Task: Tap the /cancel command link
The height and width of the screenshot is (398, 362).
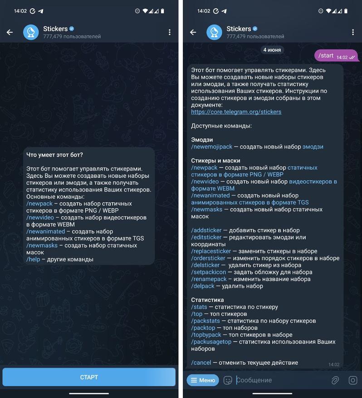Action: (201, 363)
